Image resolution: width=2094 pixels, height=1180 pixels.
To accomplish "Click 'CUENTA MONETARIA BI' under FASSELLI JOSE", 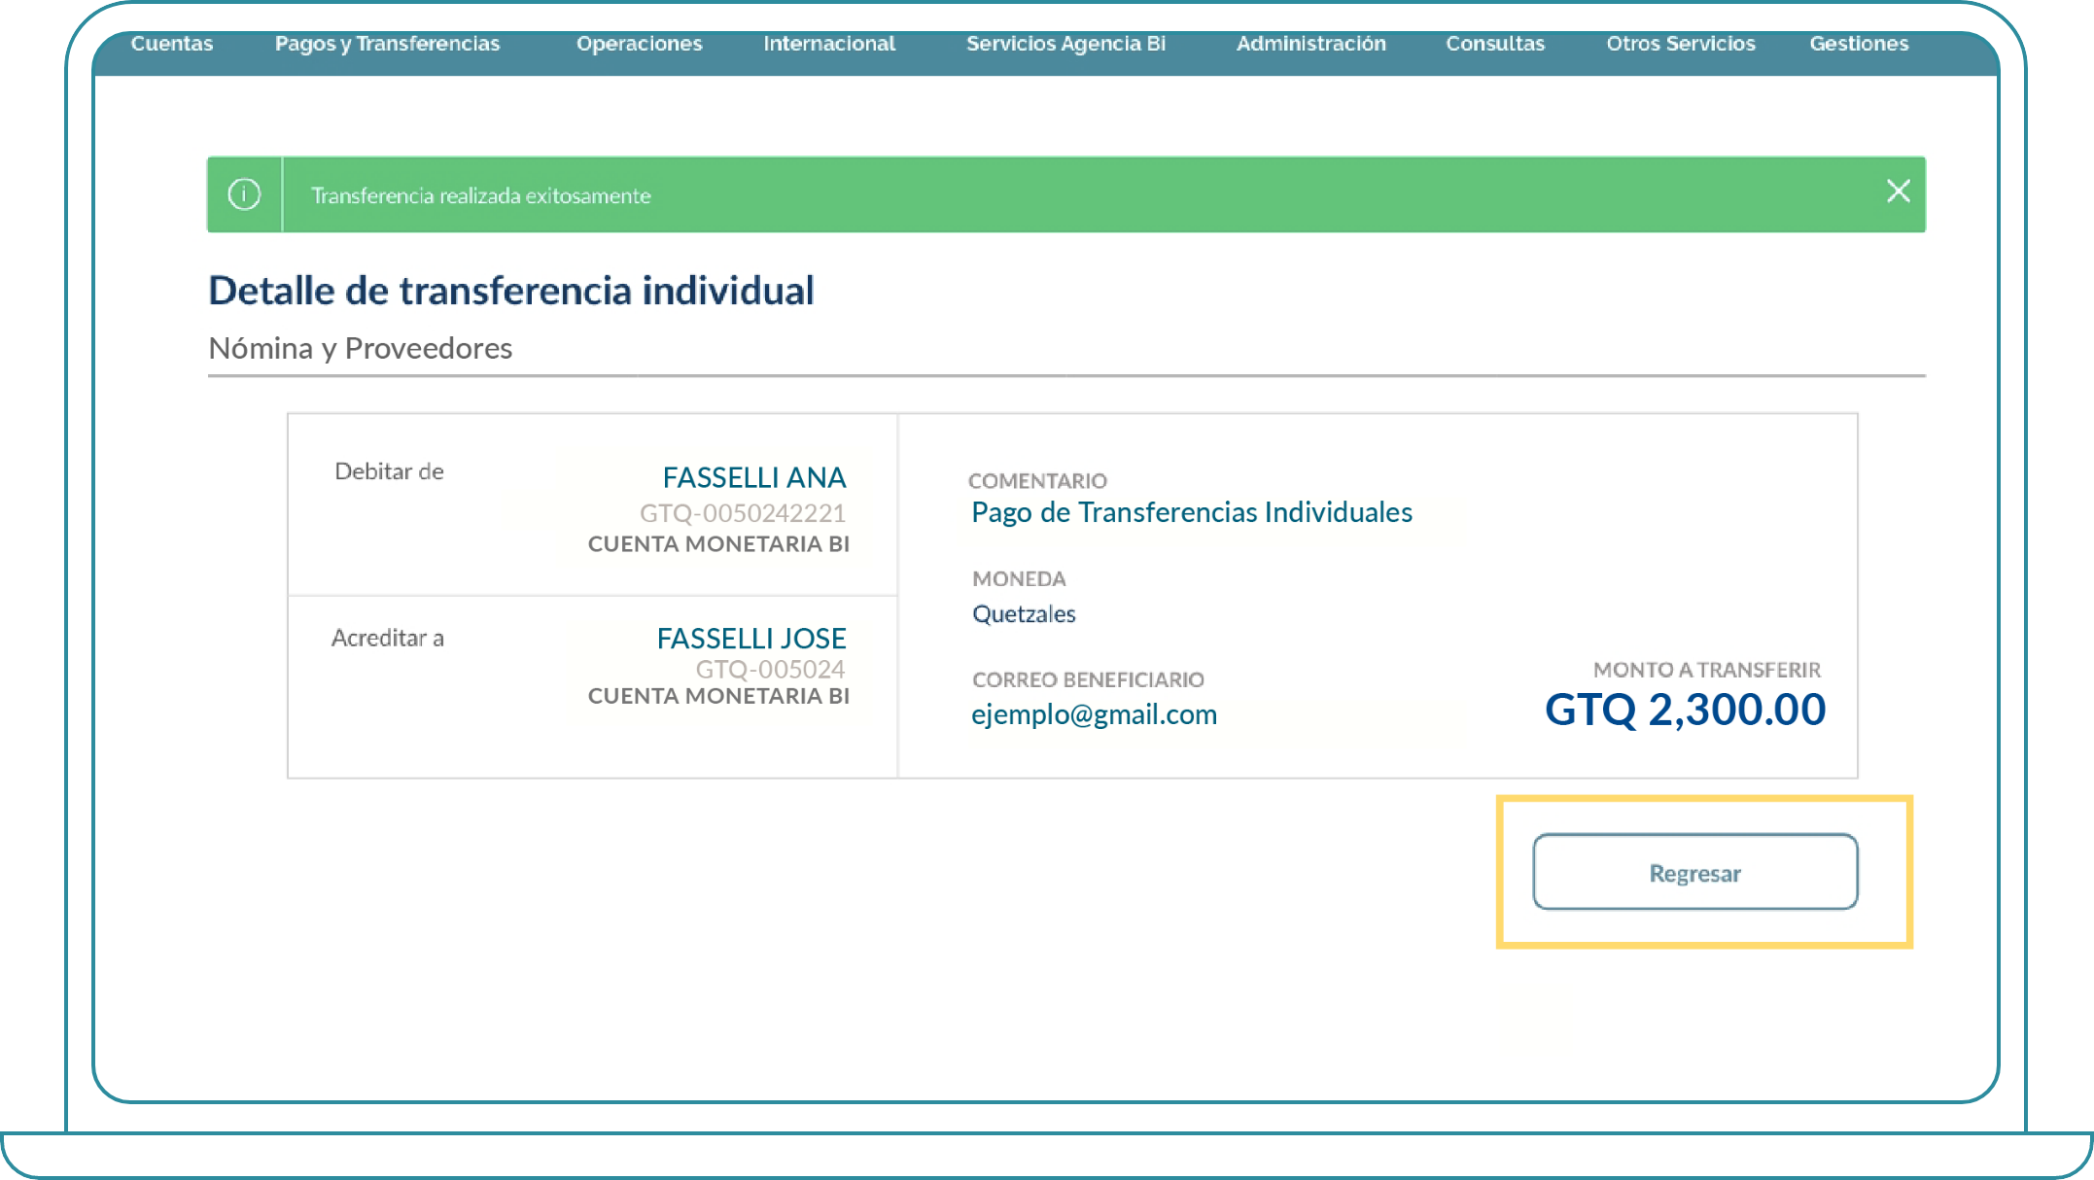I will [718, 696].
